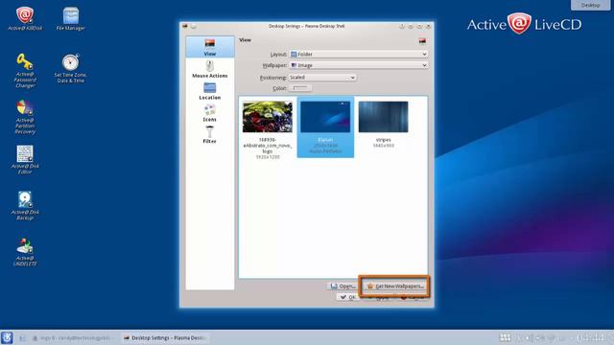Launch Active@ Disk Backup
The width and height of the screenshot is (614, 345).
[25, 205]
